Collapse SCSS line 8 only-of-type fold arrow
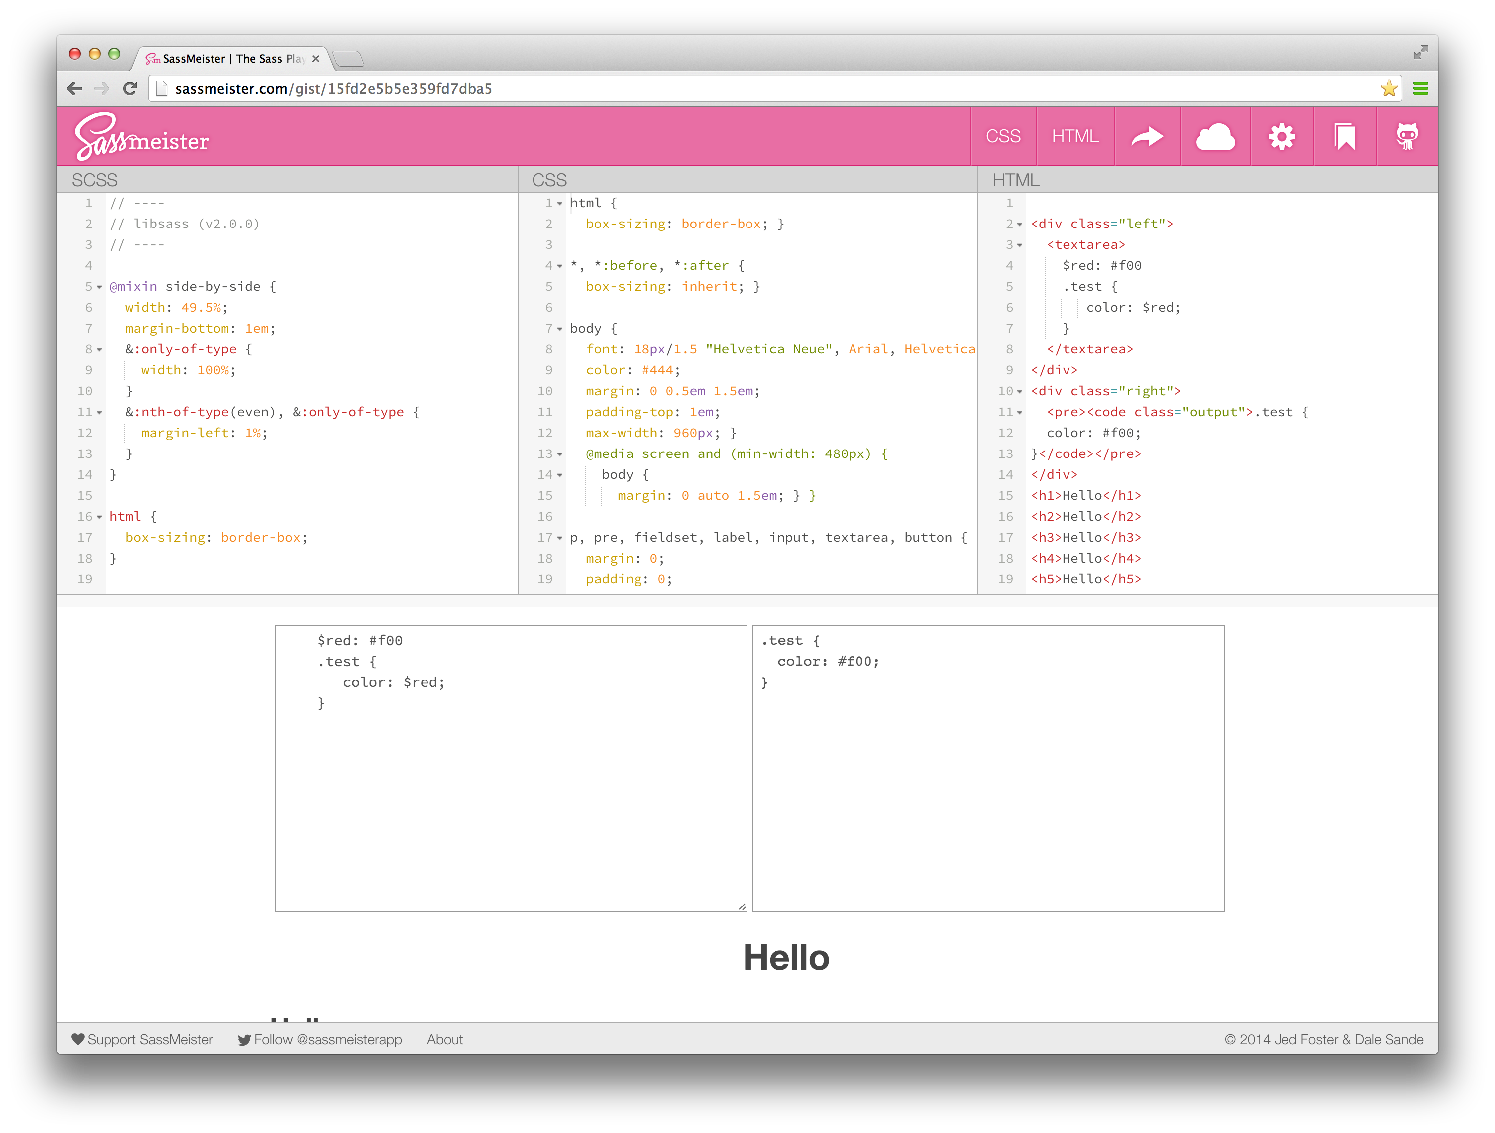The height and width of the screenshot is (1133, 1495). [100, 350]
